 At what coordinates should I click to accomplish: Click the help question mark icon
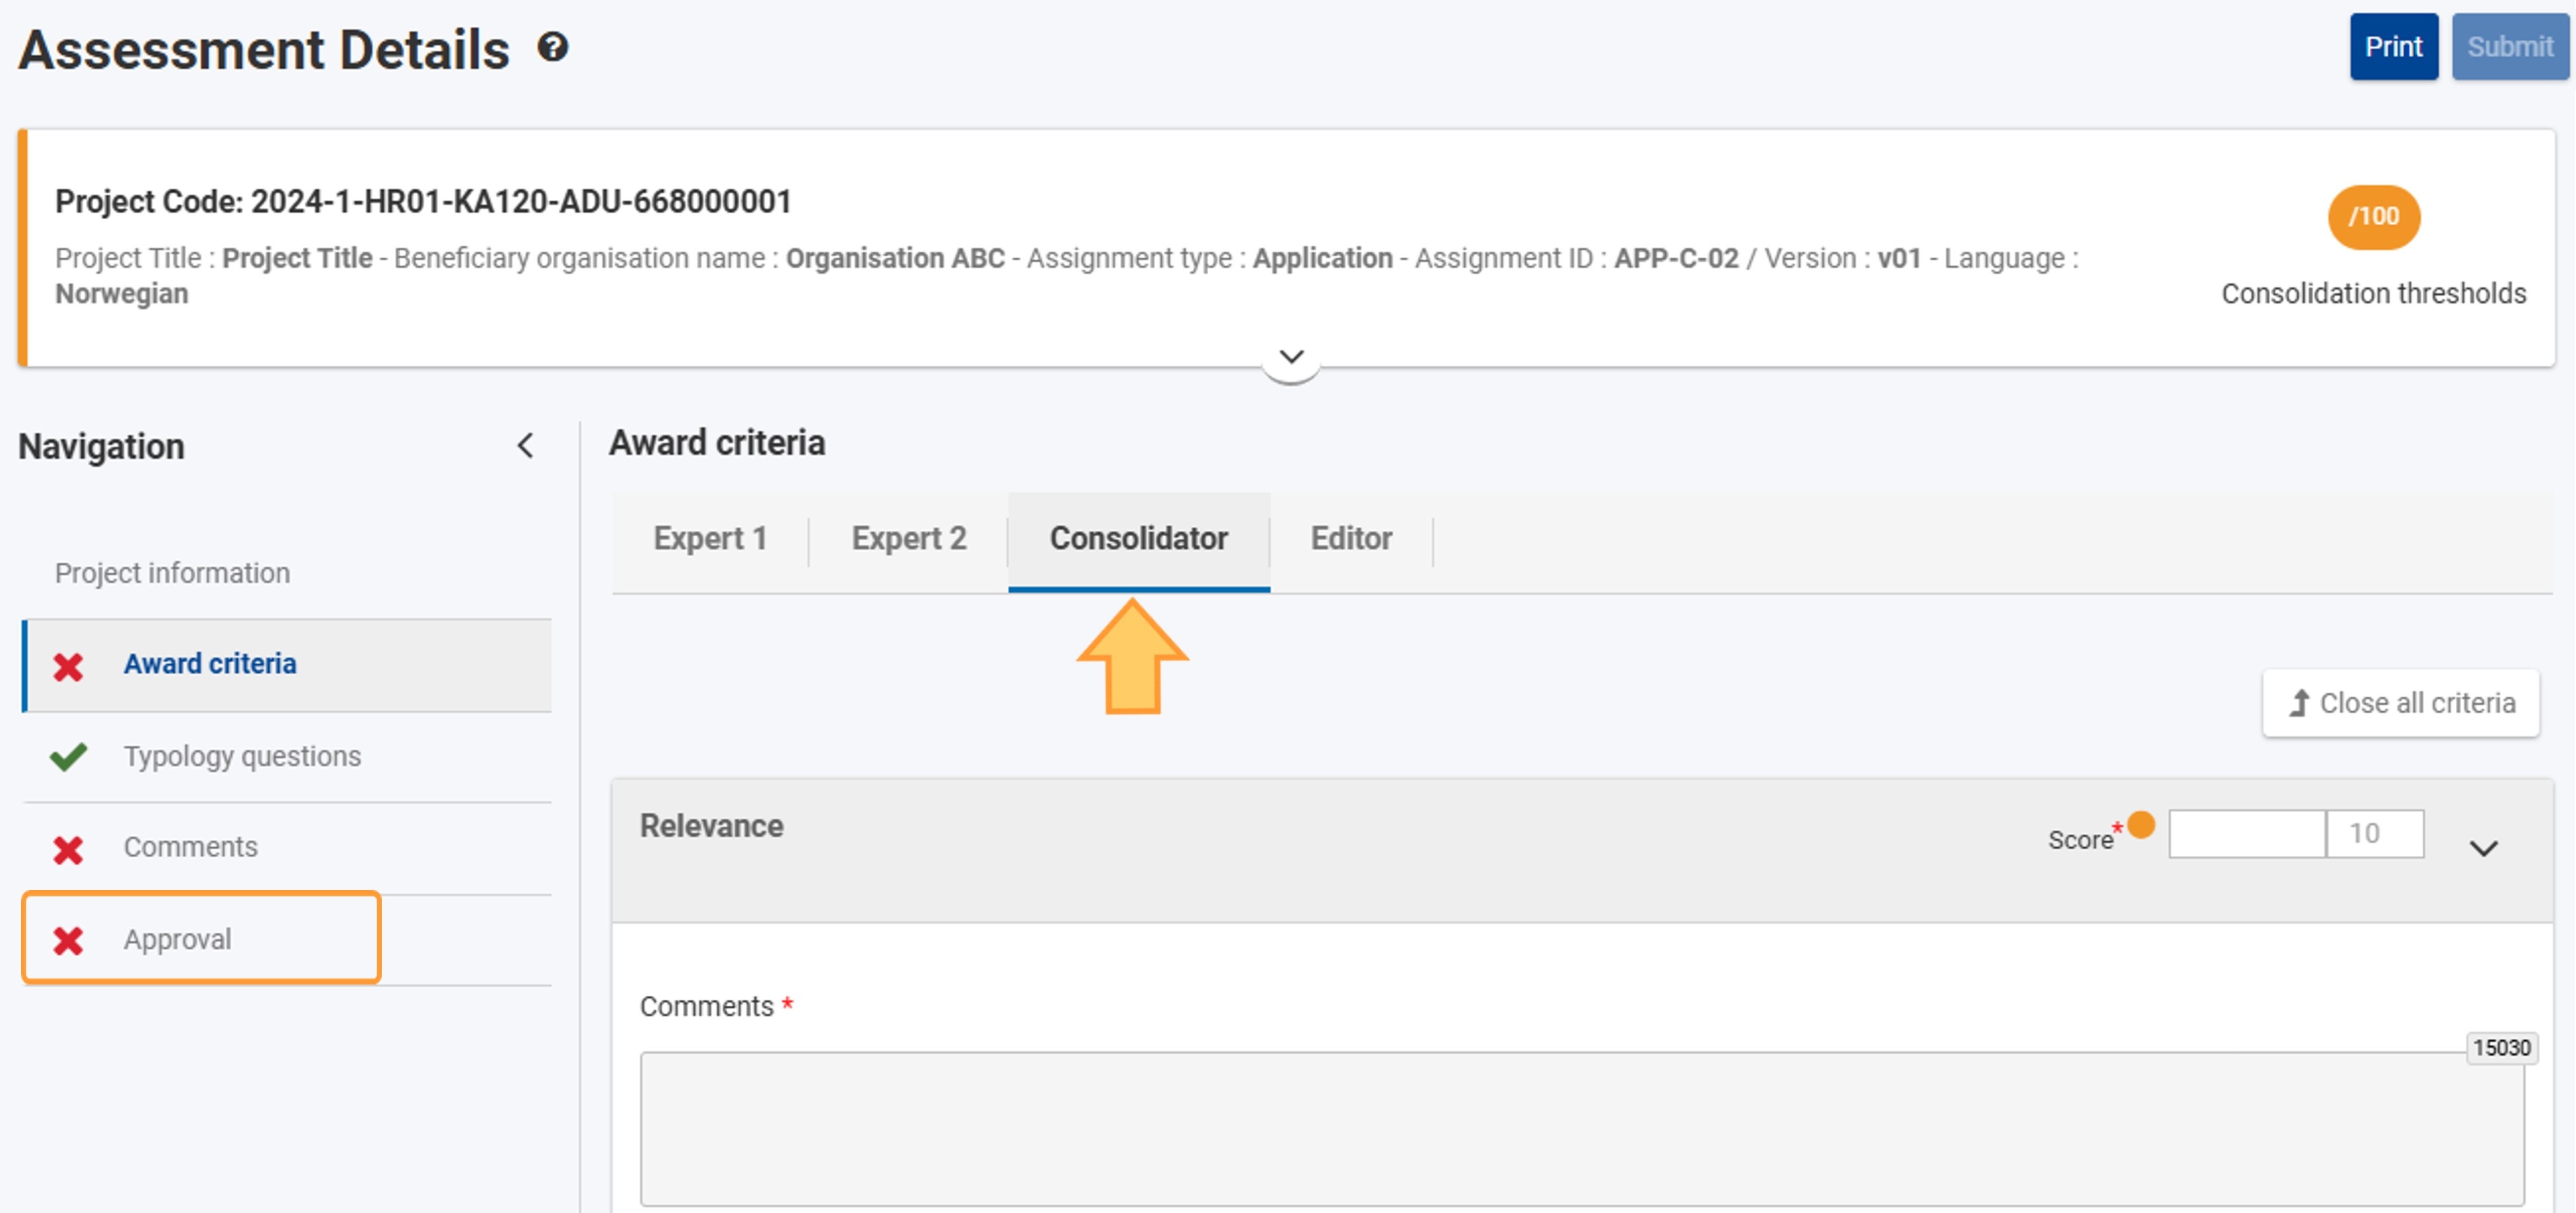coord(553,47)
